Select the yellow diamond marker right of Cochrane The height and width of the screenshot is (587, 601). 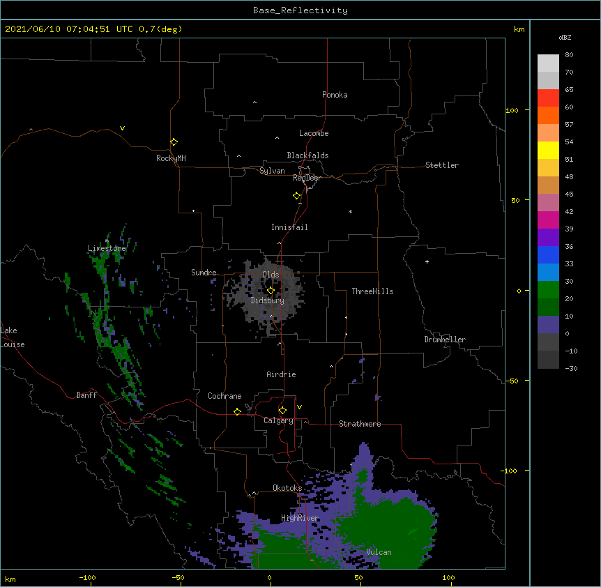pos(237,411)
